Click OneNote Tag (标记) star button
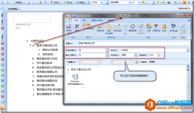Image resolution: width=194 pixels, height=113 pixels. click(68, 2)
